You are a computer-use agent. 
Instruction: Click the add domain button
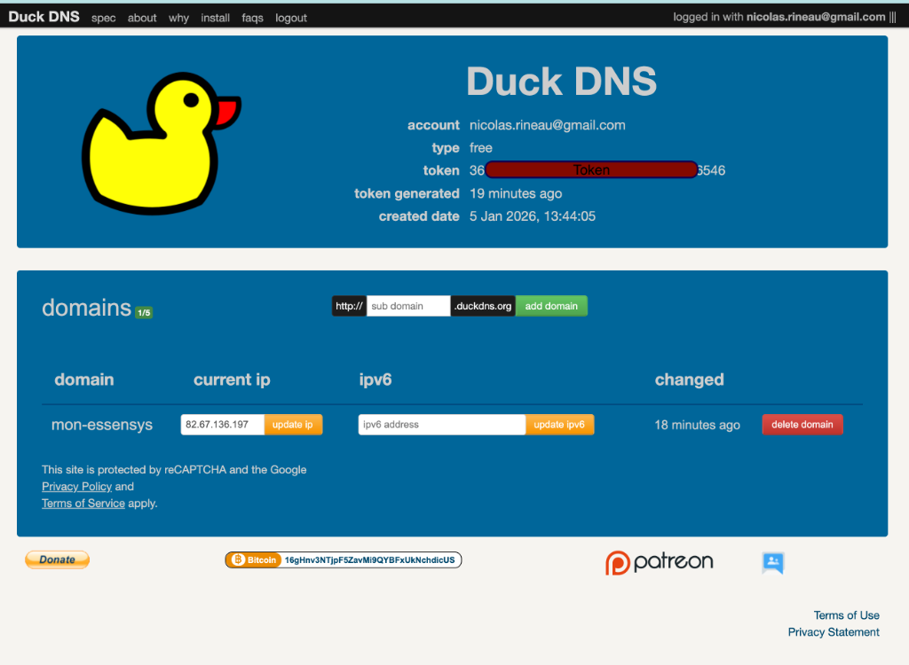coord(551,305)
